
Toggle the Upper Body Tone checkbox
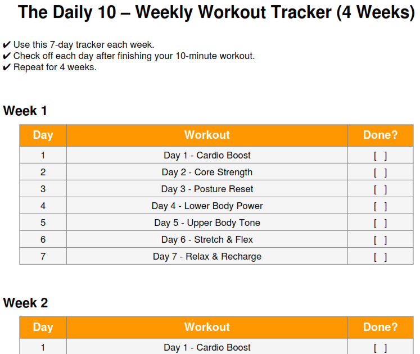point(380,223)
